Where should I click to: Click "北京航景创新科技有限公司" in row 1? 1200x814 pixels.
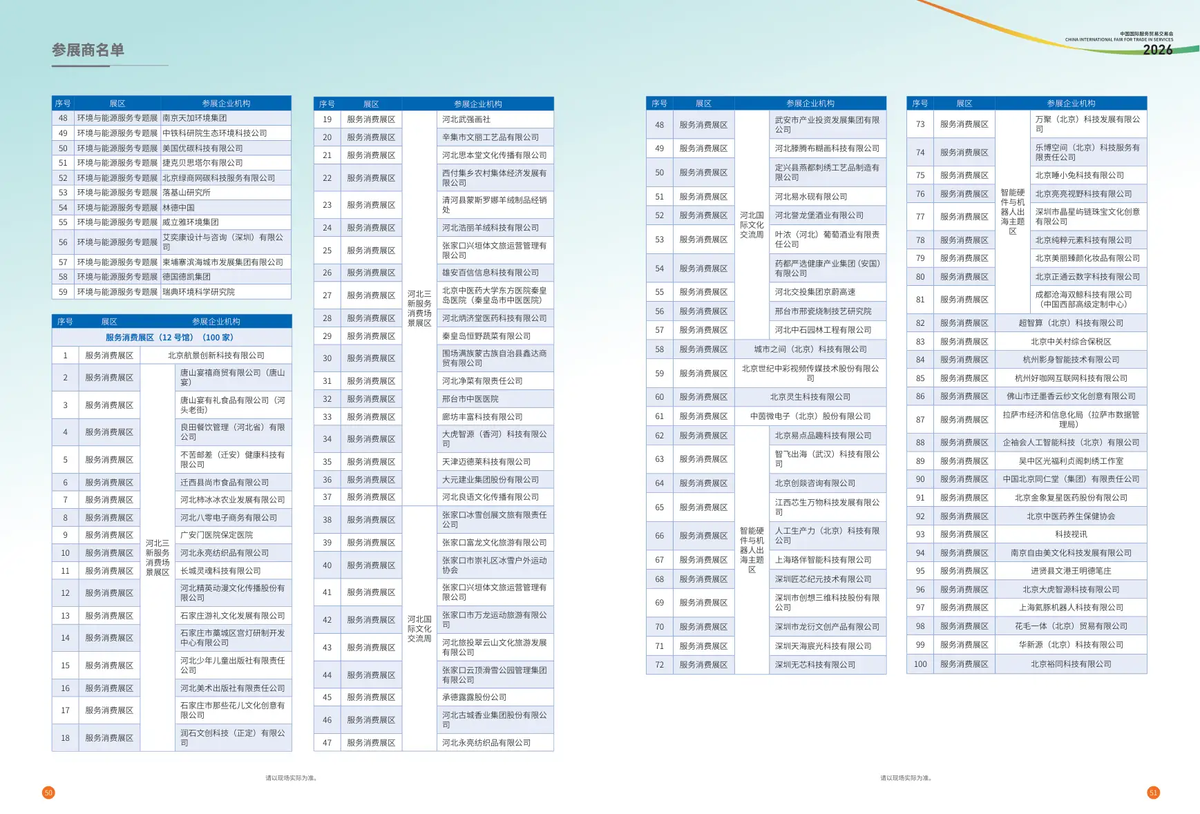216,356
